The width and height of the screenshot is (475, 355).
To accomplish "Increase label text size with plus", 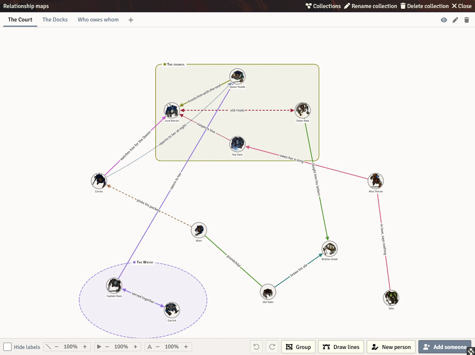I will coord(186,347).
